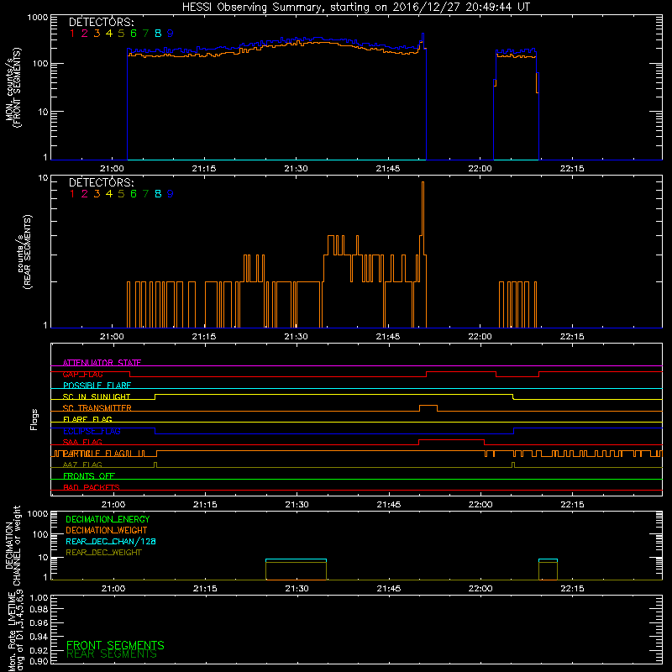Viewport: 672px width, 672px height.
Task: Click the 0.94 tick on livetime axis
Action: point(39,636)
